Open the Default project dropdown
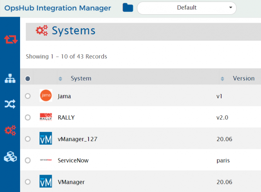This screenshot has width=261, height=192. click(187, 8)
